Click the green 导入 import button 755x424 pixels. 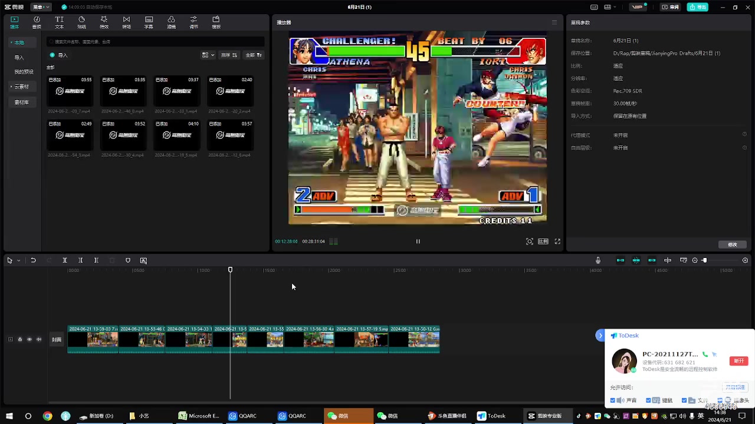(x=59, y=55)
